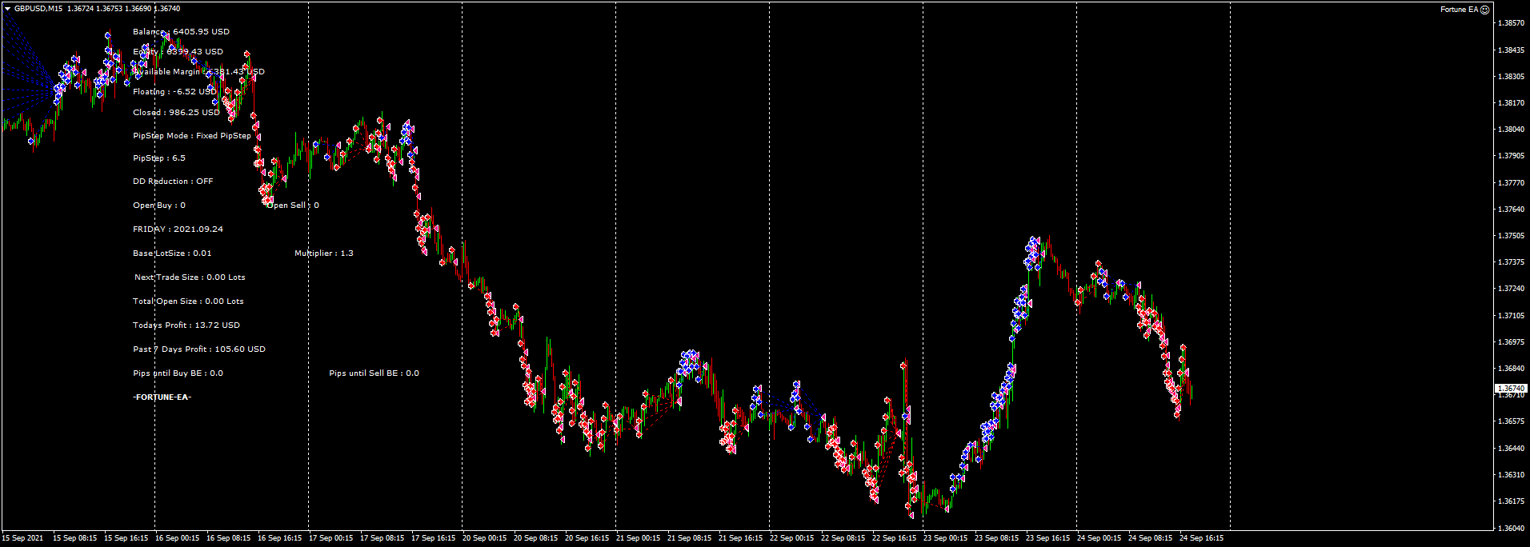Click price level 1.37505 on price scale
Screen dimensions: 1530x547
[x=1511, y=236]
